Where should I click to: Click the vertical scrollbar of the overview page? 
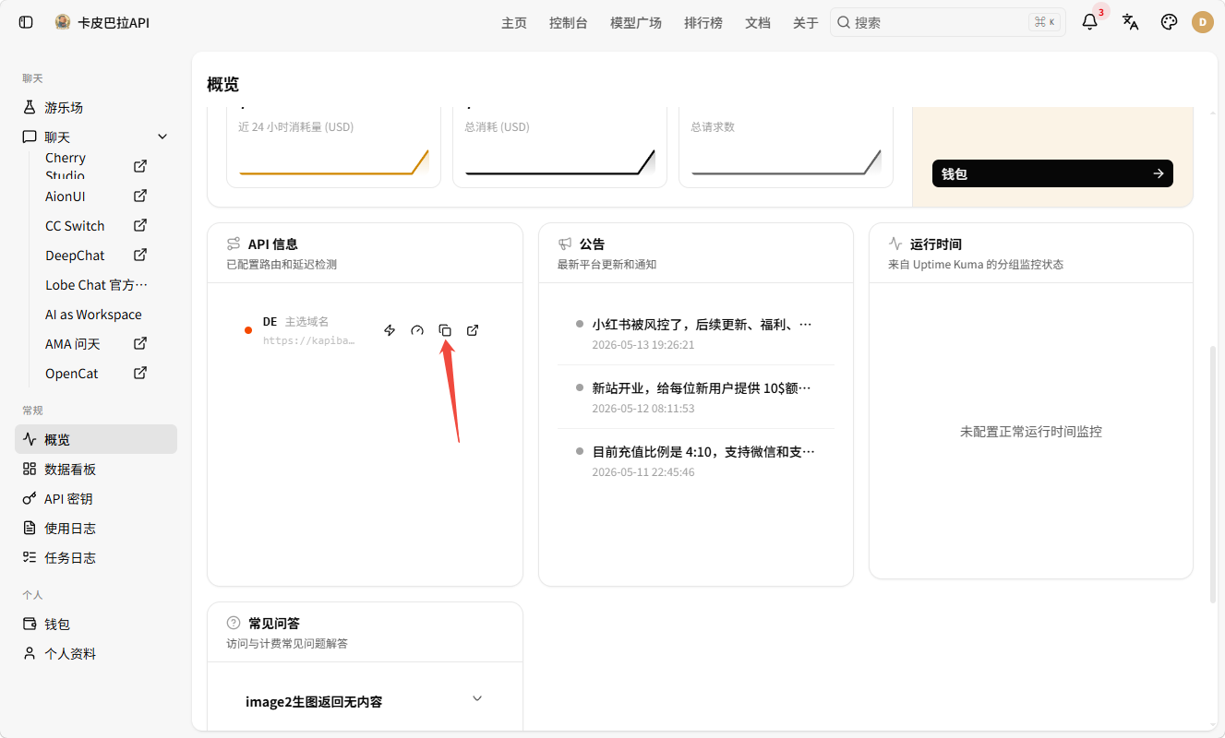pyautogui.click(x=1213, y=475)
